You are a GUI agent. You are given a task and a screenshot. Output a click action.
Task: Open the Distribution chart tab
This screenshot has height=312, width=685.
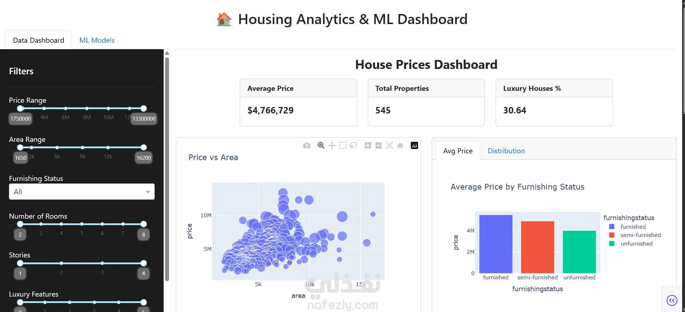click(x=506, y=151)
